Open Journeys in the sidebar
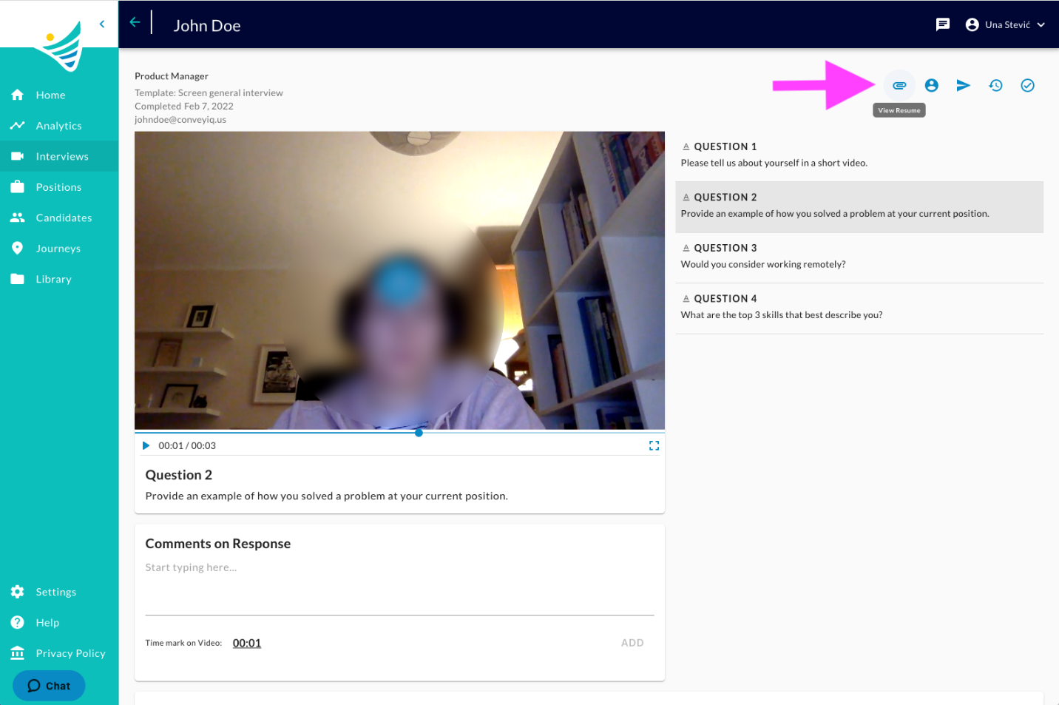The width and height of the screenshot is (1059, 705). (59, 249)
